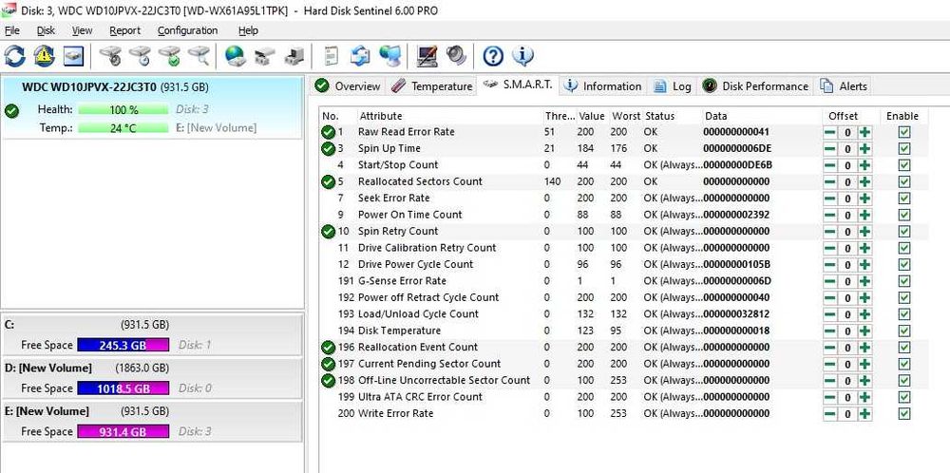Increase offset for Reallocated Sectors Count
950x473 pixels.
[865, 181]
